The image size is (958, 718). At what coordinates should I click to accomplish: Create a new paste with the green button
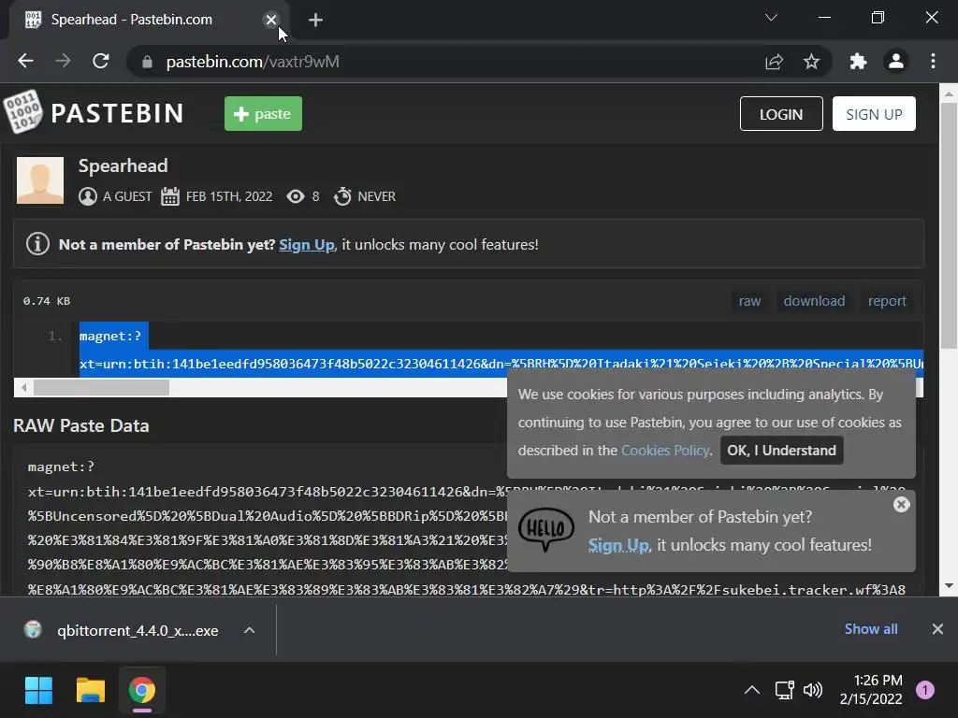[263, 113]
